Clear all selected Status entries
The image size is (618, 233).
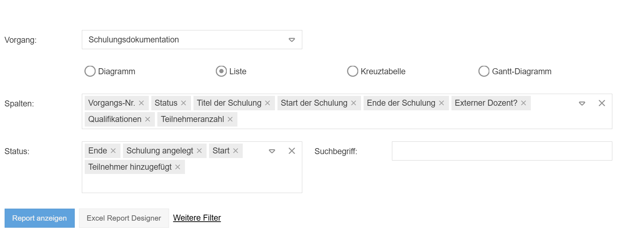pyautogui.click(x=292, y=151)
